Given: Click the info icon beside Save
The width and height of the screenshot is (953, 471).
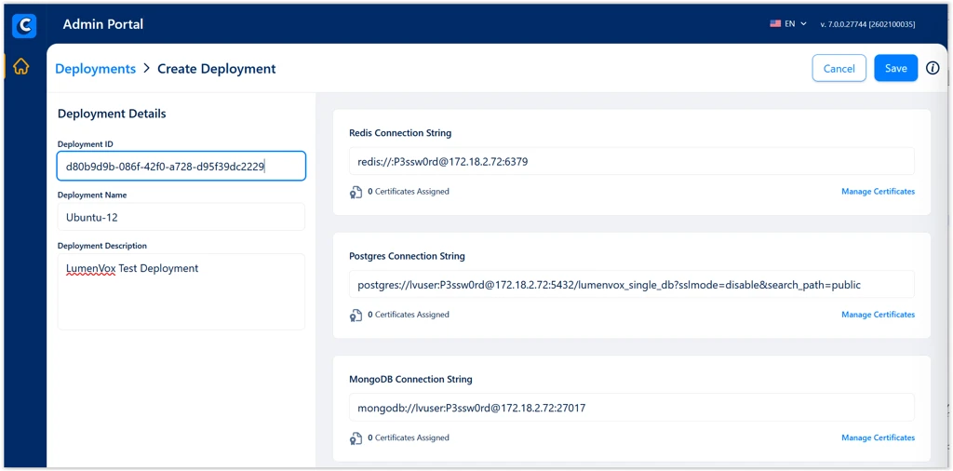Looking at the screenshot, I should tap(933, 68).
